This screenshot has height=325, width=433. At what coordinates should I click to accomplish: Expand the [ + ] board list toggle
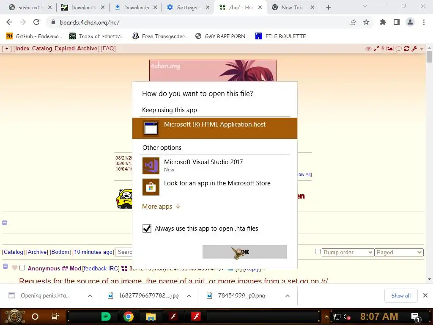click(7, 48)
